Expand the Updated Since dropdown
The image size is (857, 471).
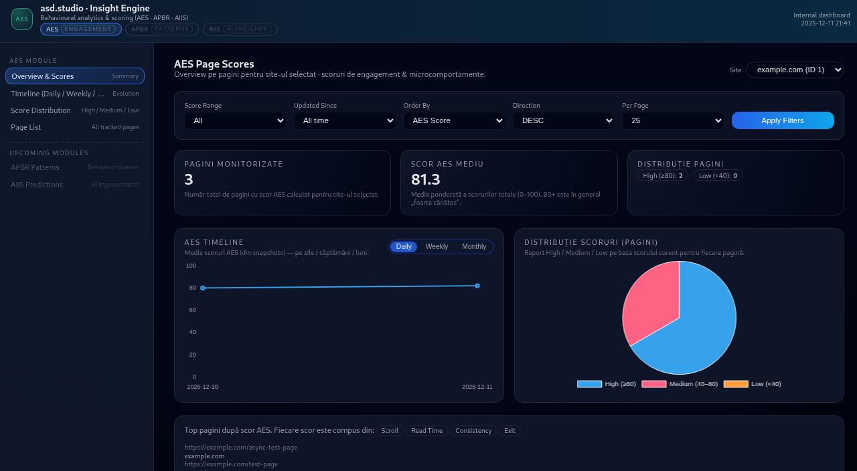tap(345, 120)
